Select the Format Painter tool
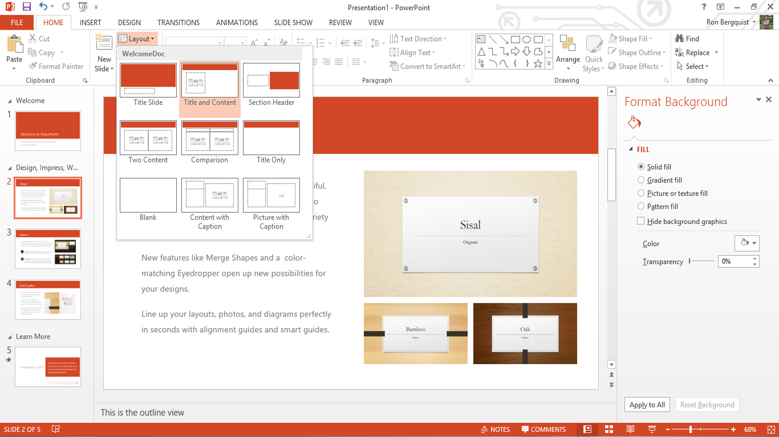Screen dimensions: 779x437 [x=55, y=66]
